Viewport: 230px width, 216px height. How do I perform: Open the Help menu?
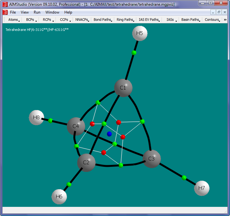click(68, 12)
